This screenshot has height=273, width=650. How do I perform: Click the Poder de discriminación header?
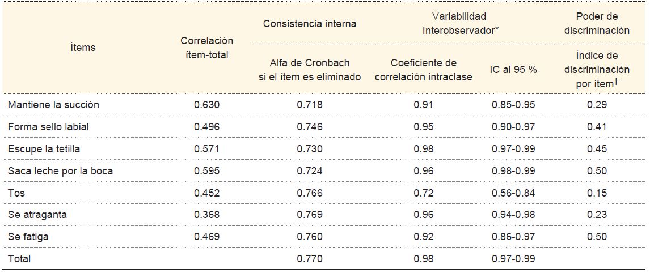[597, 24]
